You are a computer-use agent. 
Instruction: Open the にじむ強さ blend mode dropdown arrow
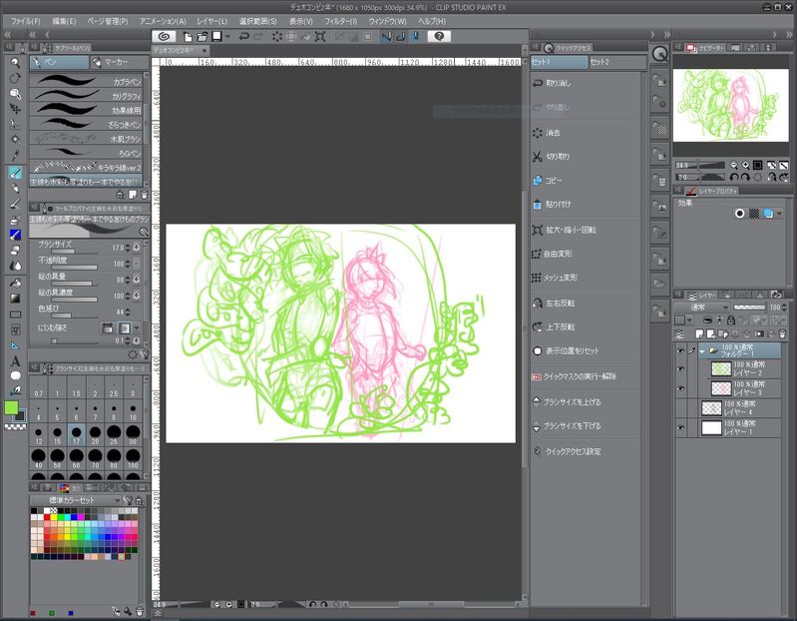tap(137, 328)
